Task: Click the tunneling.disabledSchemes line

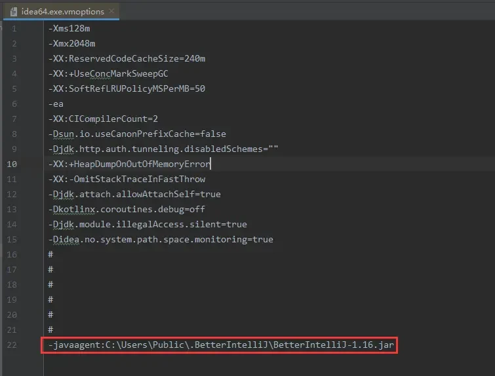Action: [163, 149]
